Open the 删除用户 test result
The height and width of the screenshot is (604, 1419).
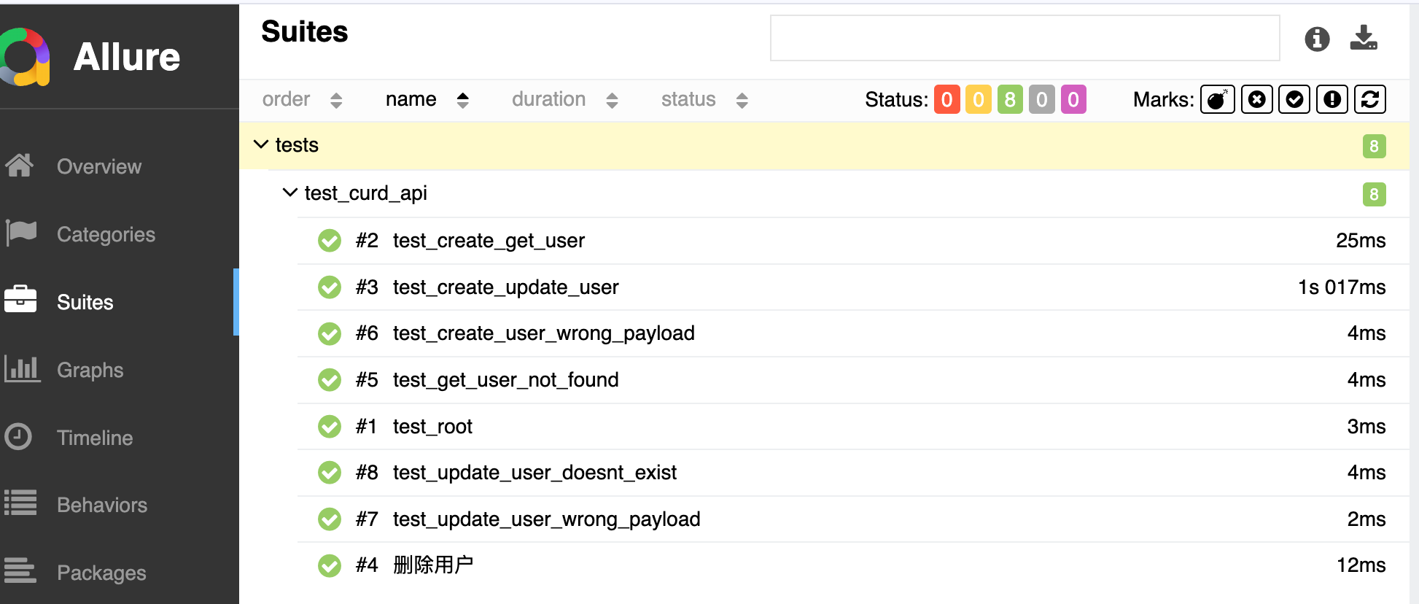point(852,565)
